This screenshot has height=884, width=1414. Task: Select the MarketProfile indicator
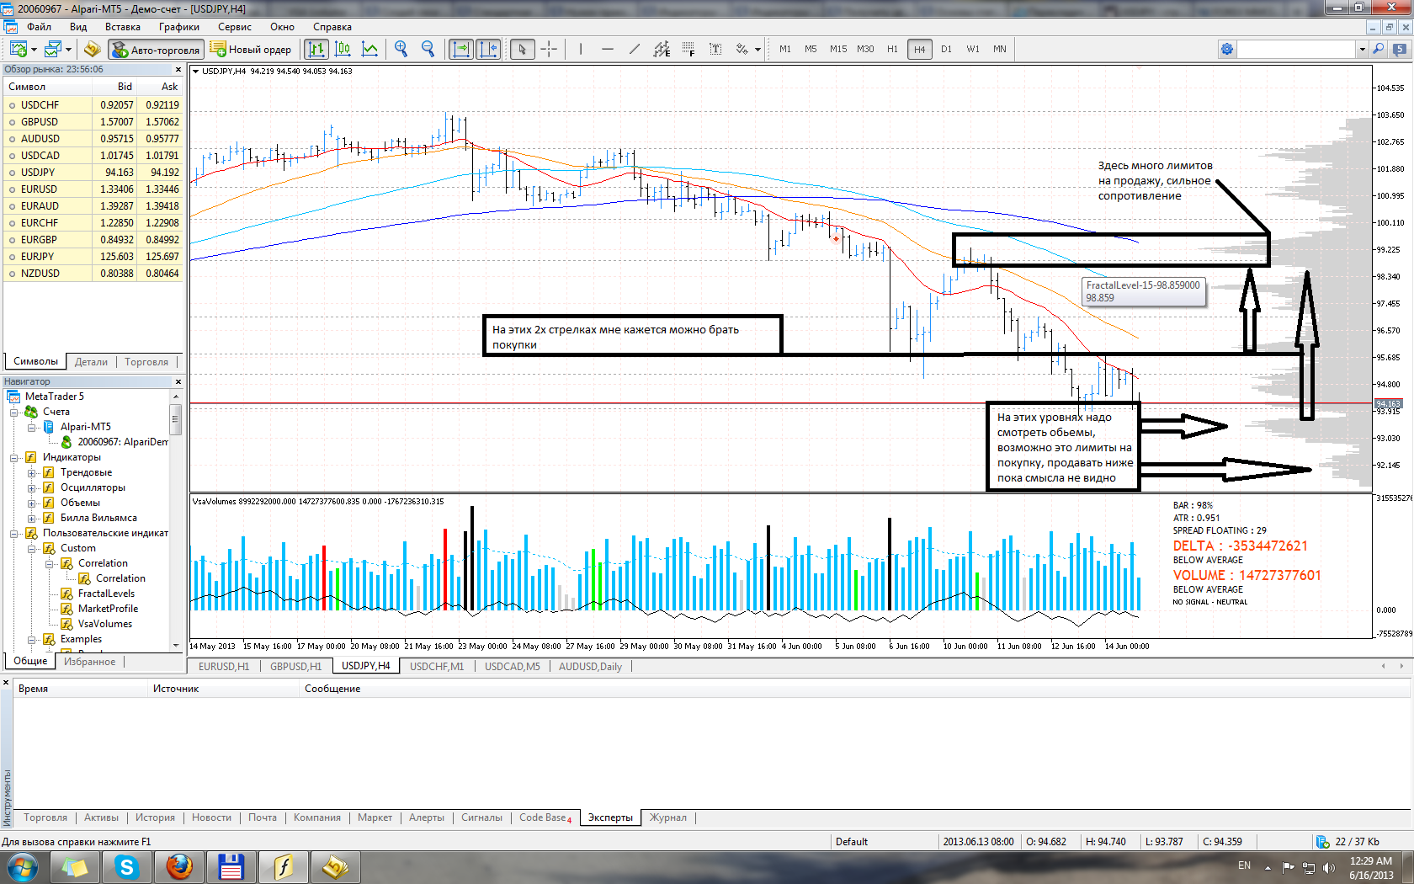coord(108,609)
